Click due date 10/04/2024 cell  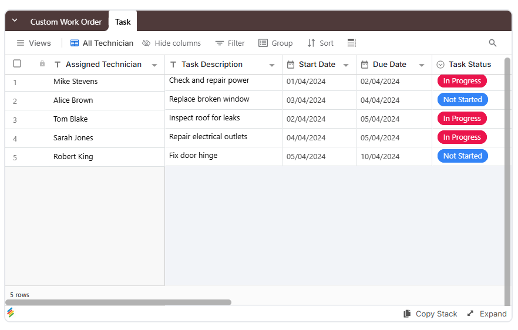pyautogui.click(x=394, y=157)
